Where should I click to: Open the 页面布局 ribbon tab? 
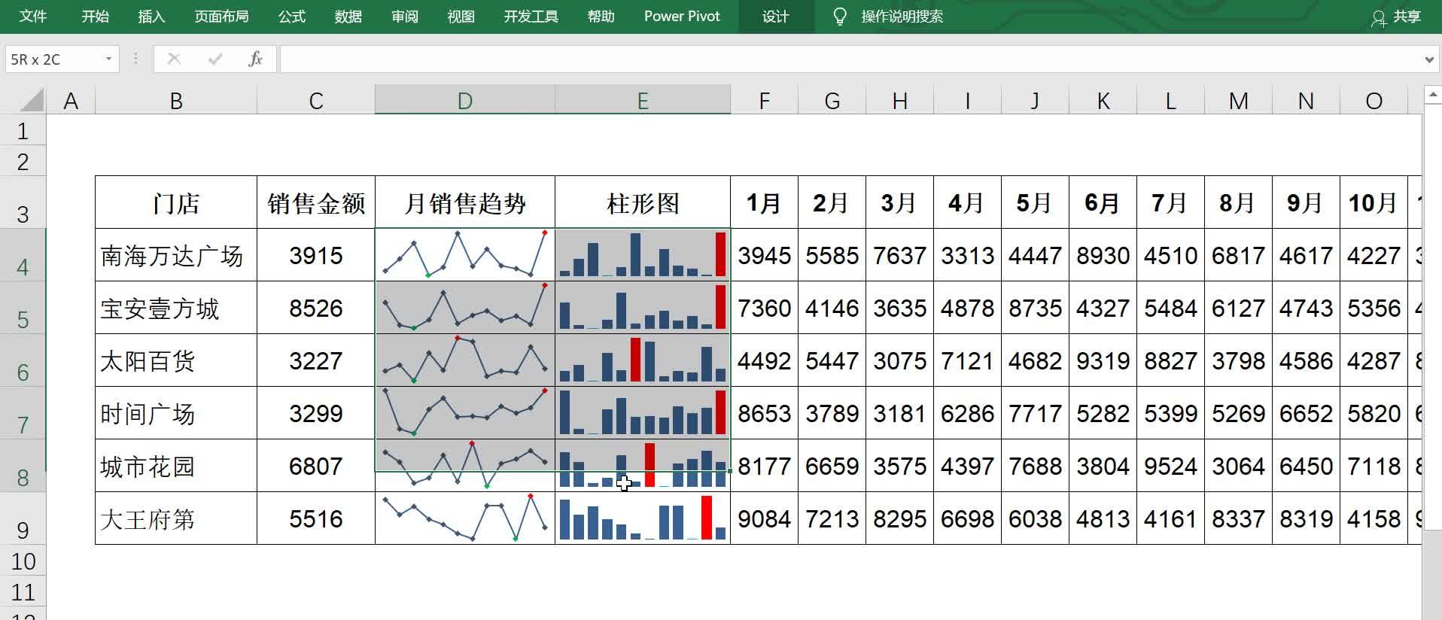pos(221,16)
